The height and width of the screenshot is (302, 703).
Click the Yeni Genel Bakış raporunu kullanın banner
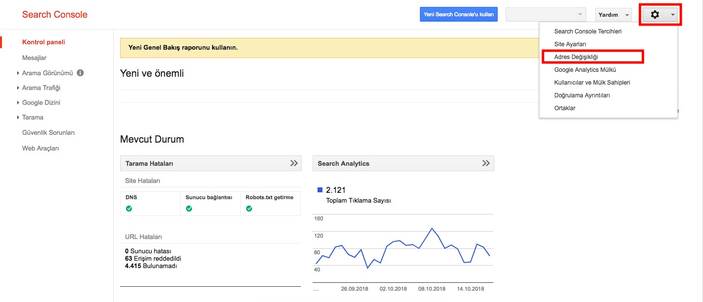330,48
